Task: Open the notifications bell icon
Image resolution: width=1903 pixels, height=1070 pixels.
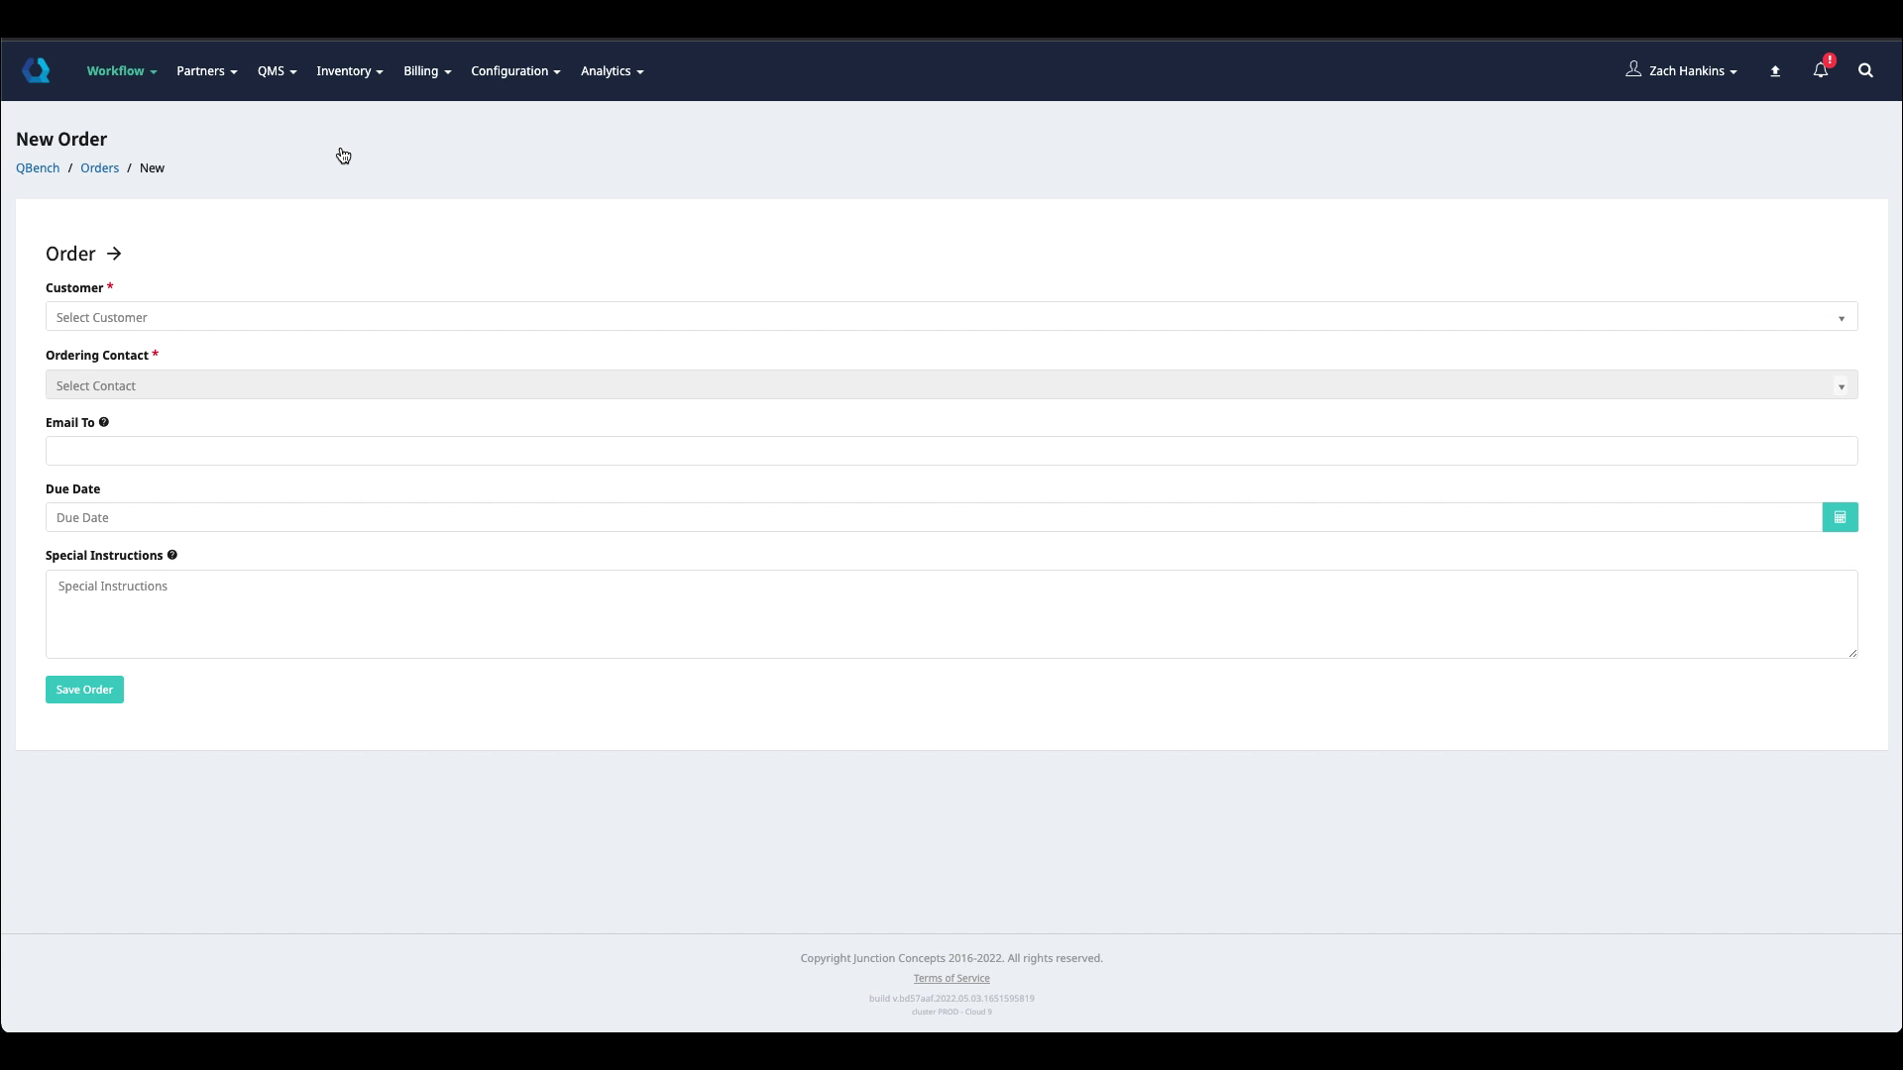Action: [1821, 70]
